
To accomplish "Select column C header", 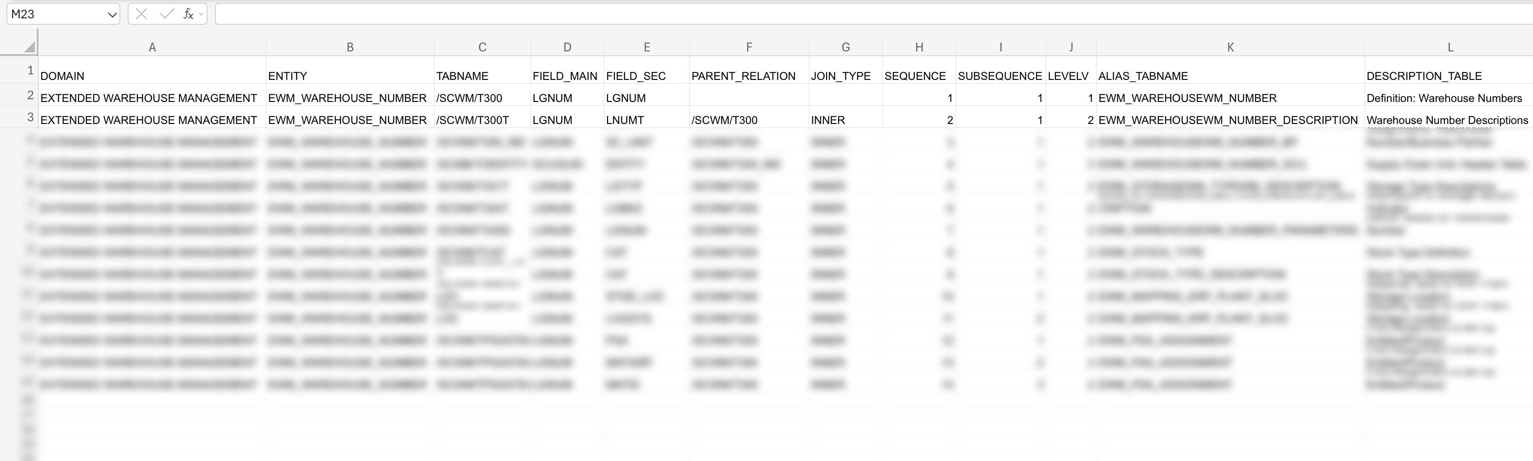I will [x=482, y=47].
